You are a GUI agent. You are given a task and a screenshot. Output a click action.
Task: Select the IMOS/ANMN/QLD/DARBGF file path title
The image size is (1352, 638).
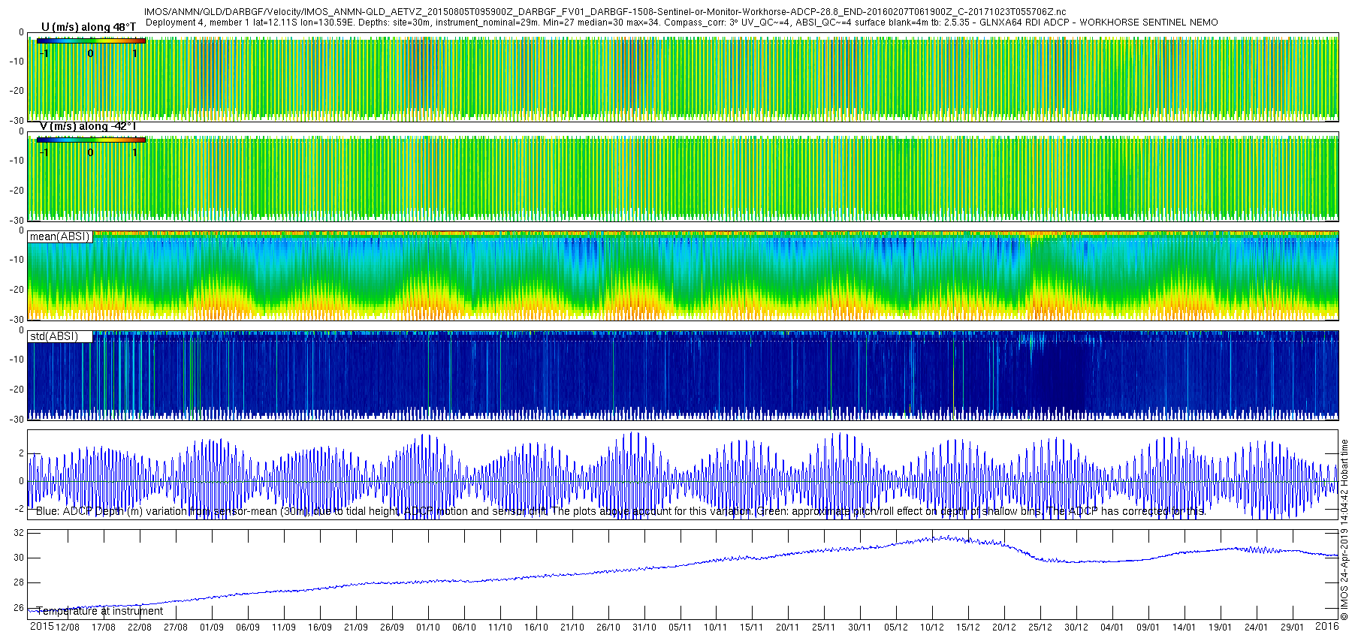[x=605, y=13]
